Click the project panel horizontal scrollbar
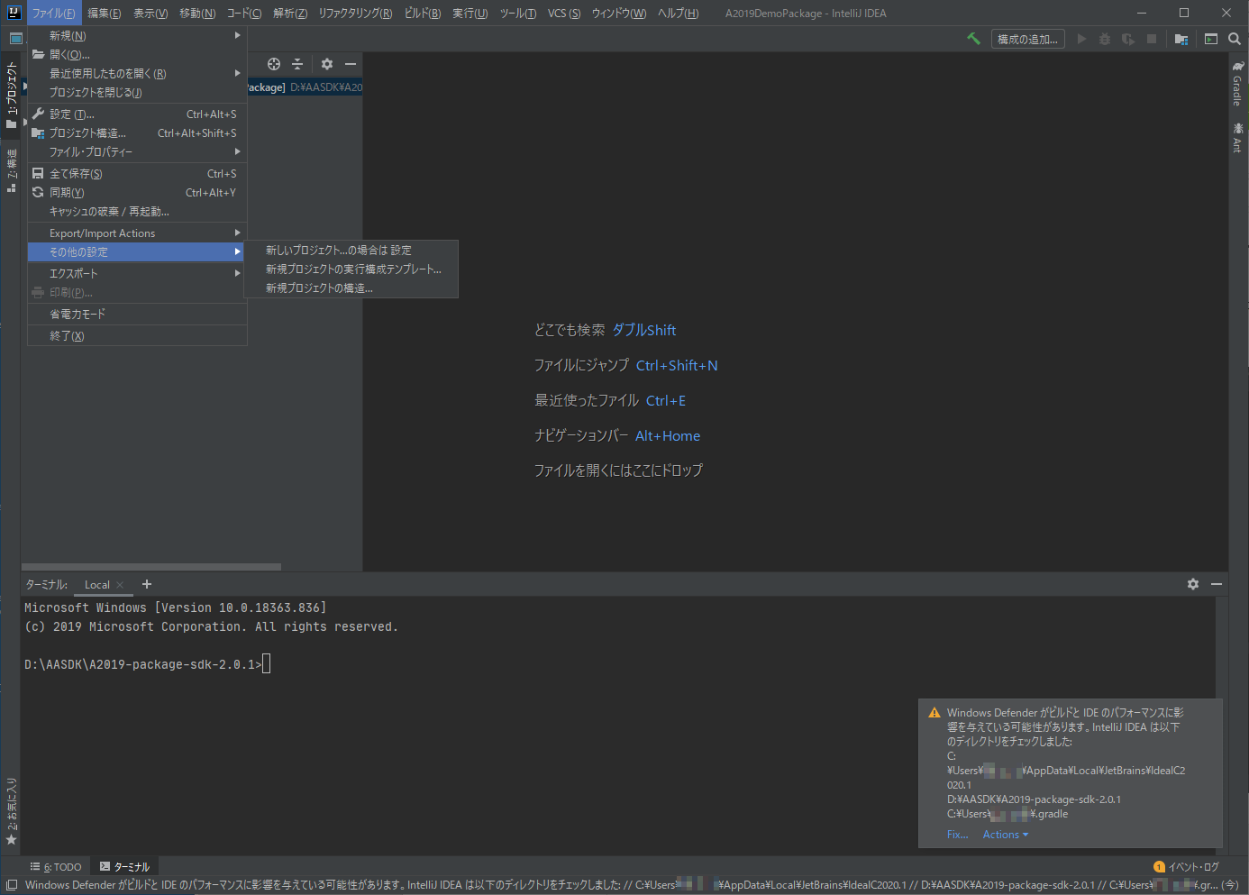 click(151, 567)
